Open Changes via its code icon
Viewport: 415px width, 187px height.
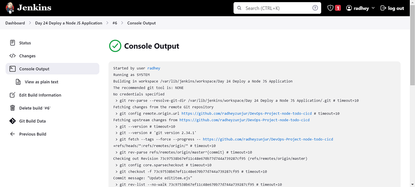[x=13, y=56]
